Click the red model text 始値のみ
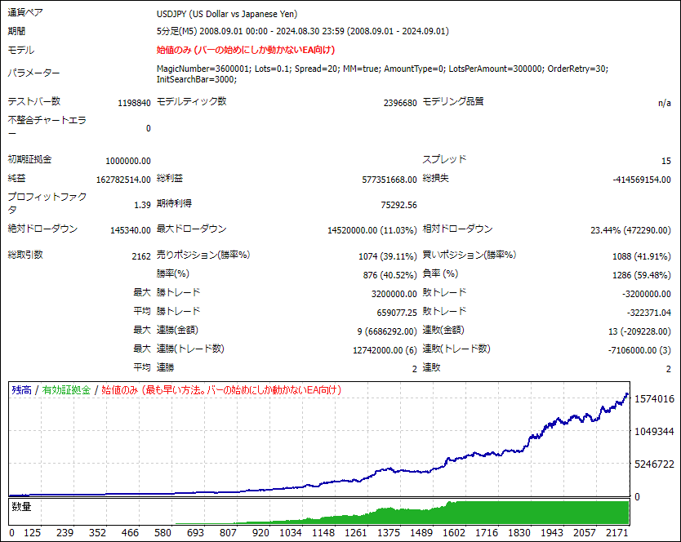The height and width of the screenshot is (542, 681). (x=174, y=50)
